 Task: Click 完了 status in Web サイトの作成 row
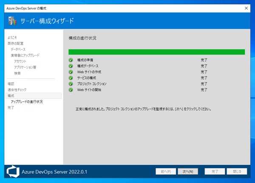[204, 72]
